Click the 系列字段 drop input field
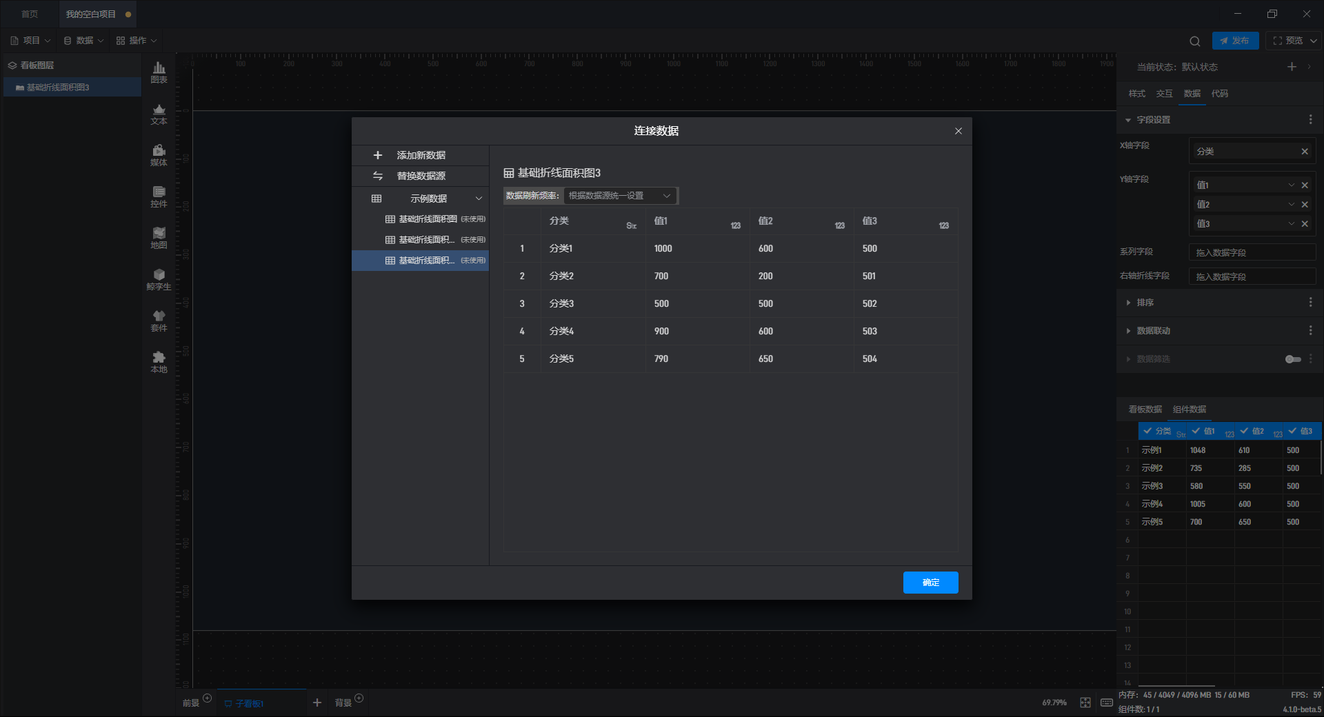Viewport: 1324px width, 717px height. point(1252,253)
